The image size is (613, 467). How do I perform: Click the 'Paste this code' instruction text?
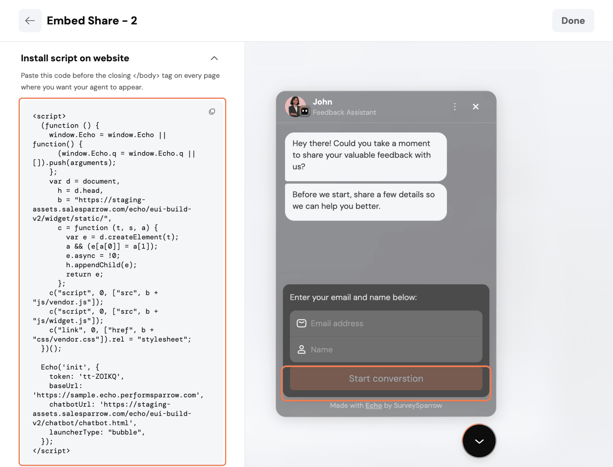(120, 81)
